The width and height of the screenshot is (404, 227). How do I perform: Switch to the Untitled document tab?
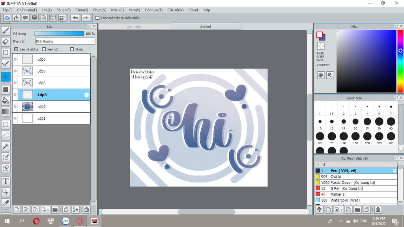205,26
